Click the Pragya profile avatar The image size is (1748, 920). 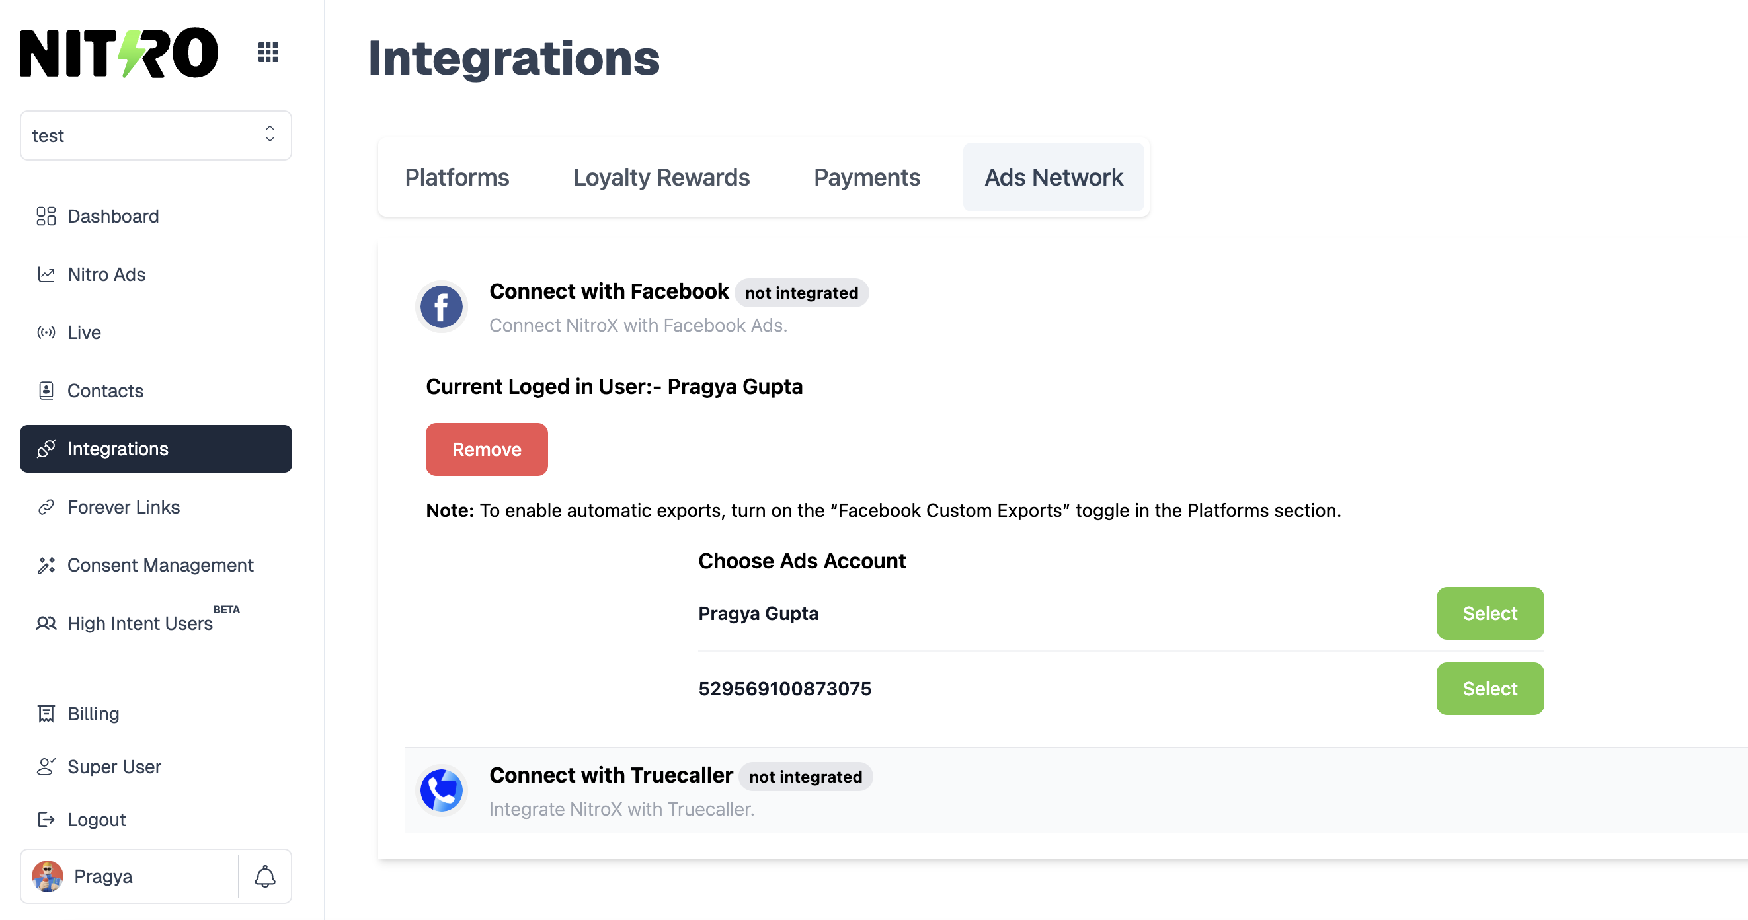coord(48,876)
